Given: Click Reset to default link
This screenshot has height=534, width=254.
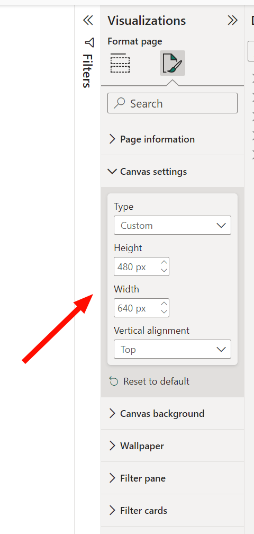Looking at the screenshot, I should point(157,381).
